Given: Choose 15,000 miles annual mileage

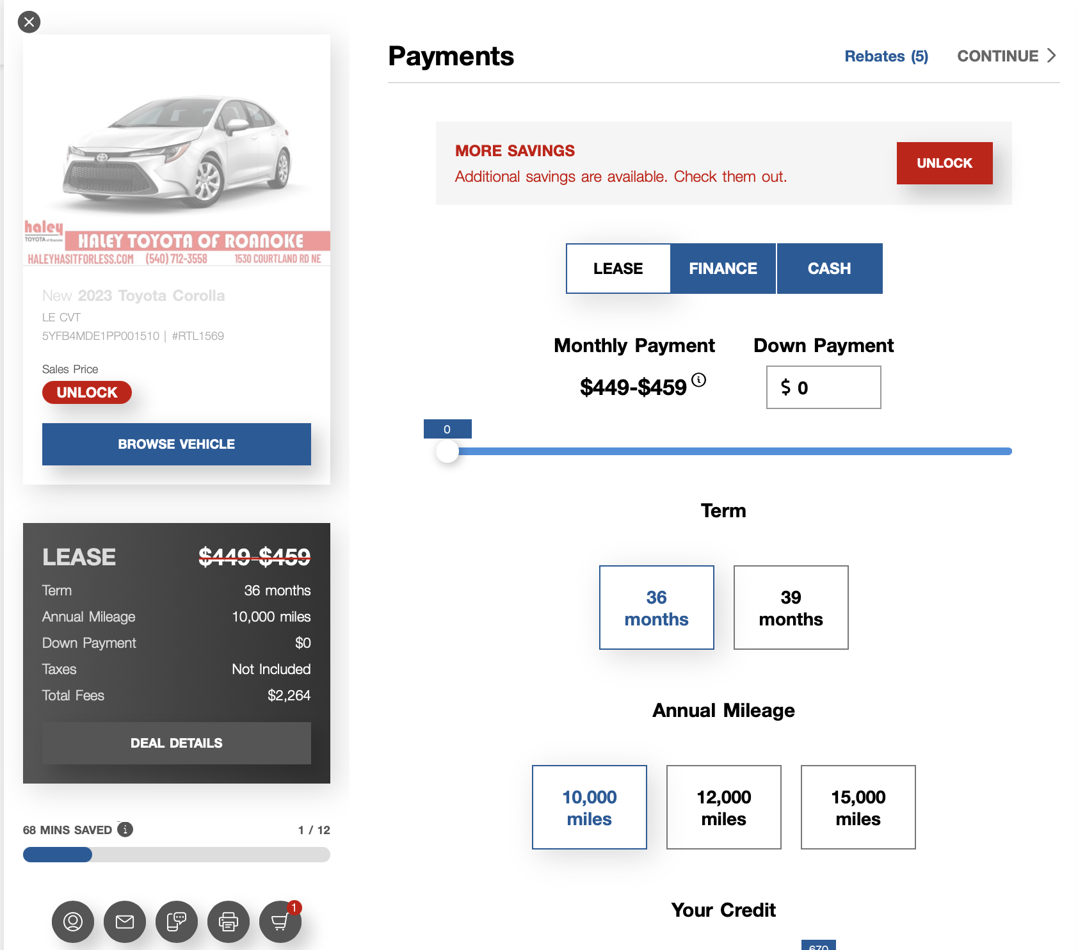Looking at the screenshot, I should click(858, 807).
